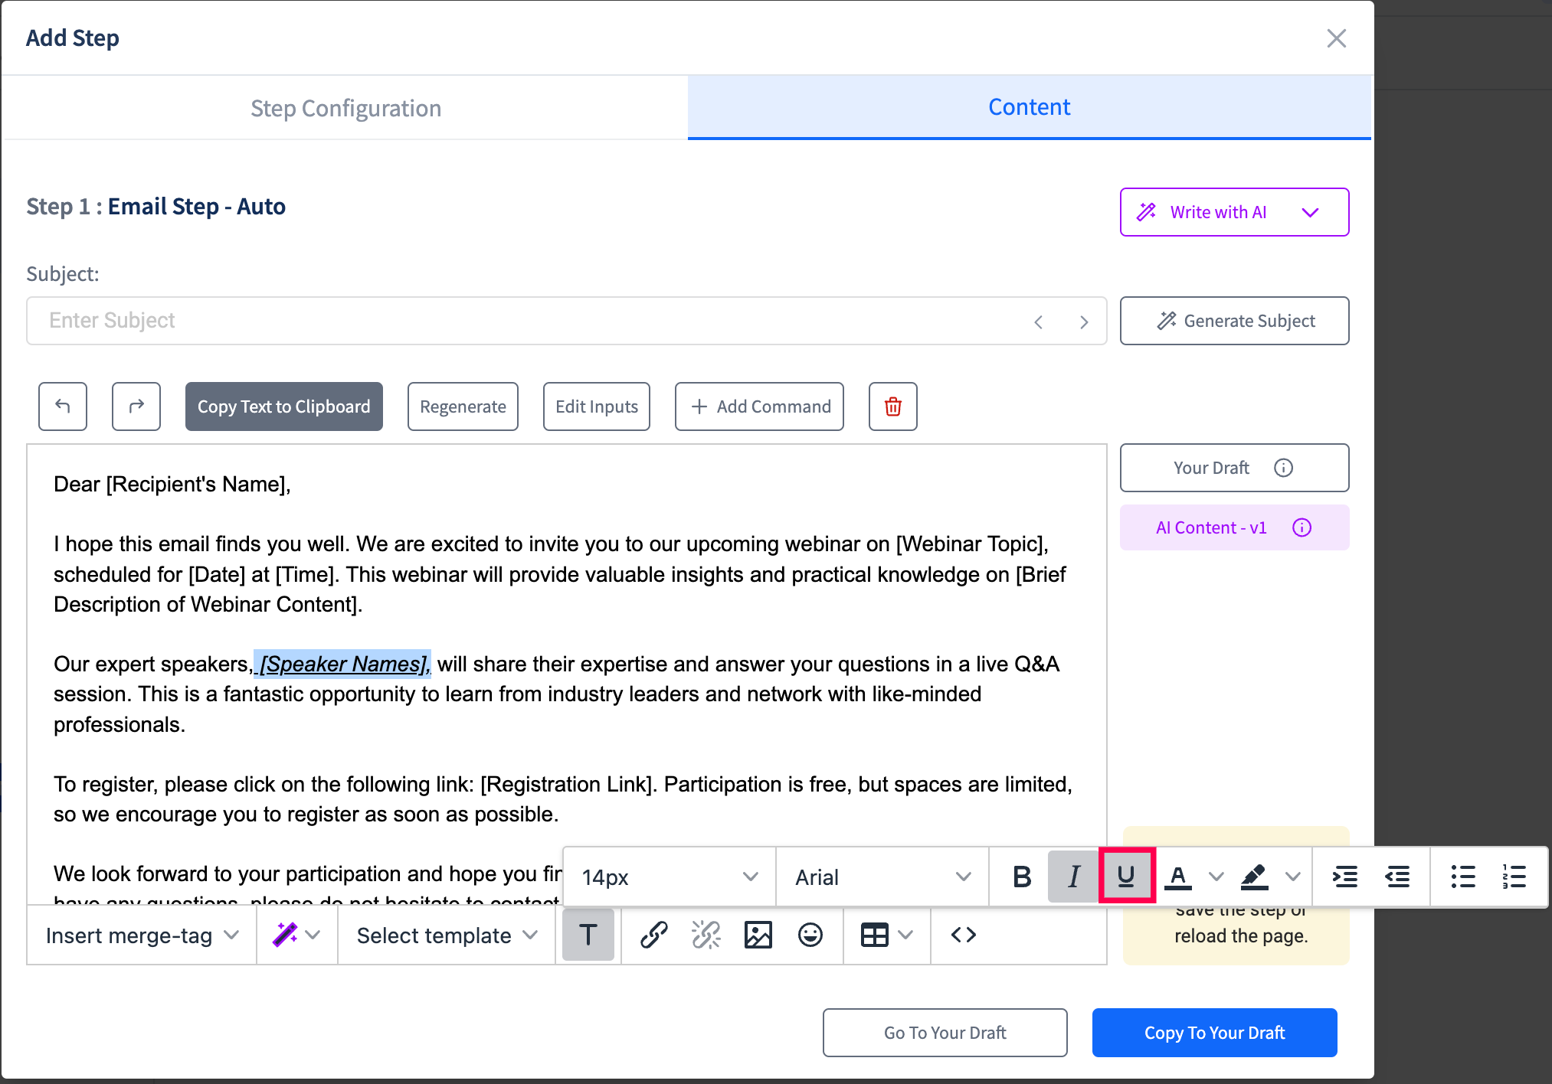Go to the previous subject with the left chevron
The image size is (1552, 1084).
(1039, 322)
